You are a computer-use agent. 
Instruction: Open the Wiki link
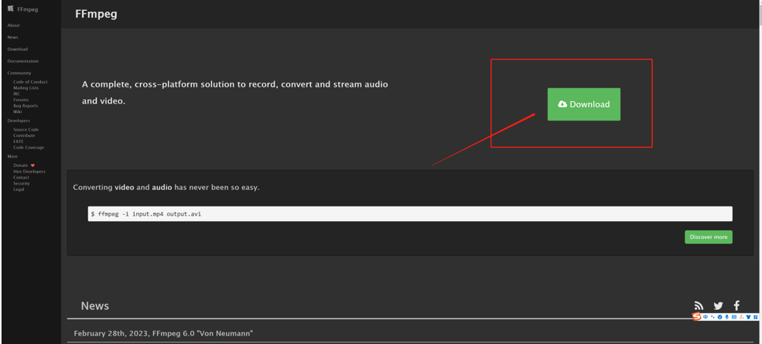tap(18, 111)
